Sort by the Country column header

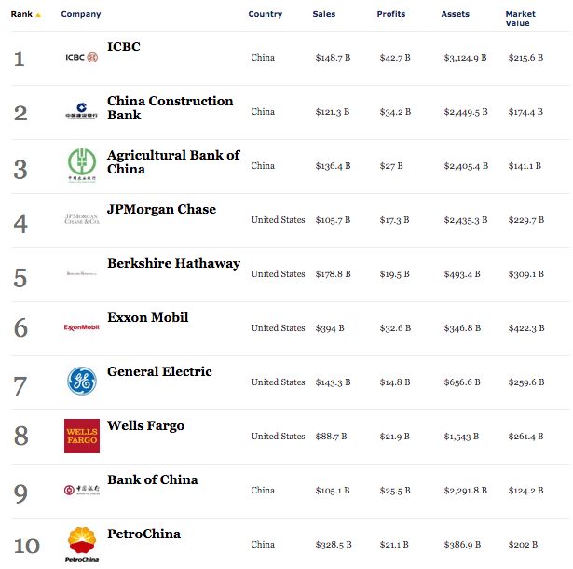pyautogui.click(x=265, y=14)
